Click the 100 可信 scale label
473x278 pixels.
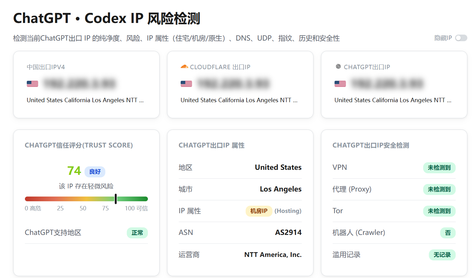[x=136, y=208]
